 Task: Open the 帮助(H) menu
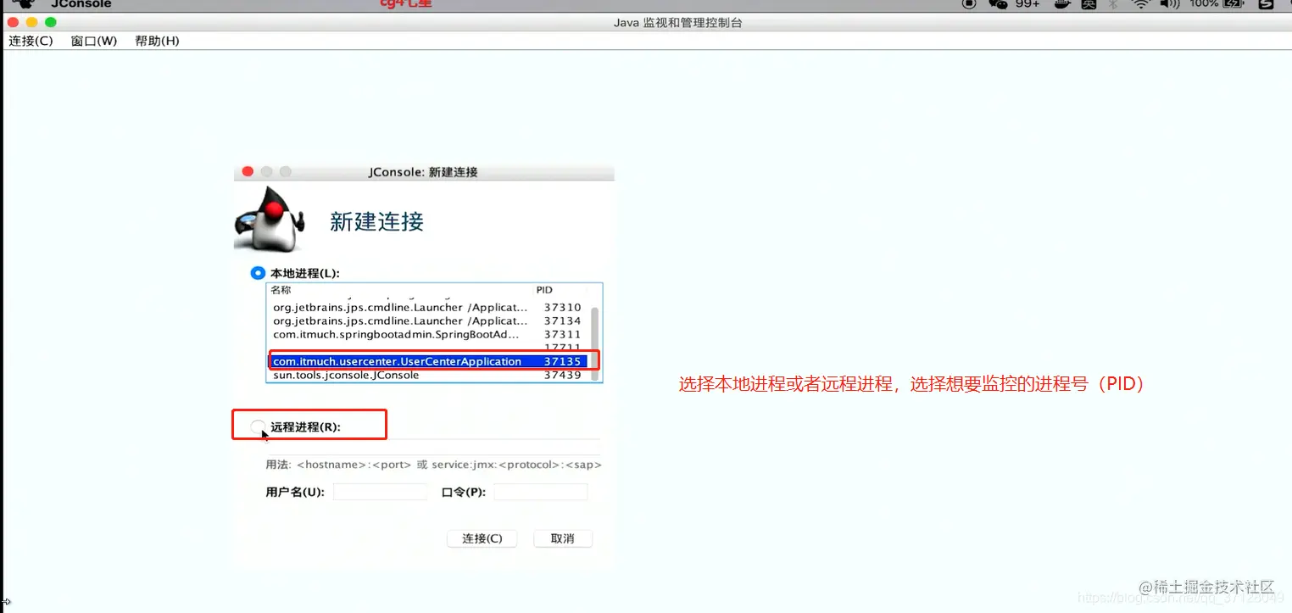[x=157, y=41]
